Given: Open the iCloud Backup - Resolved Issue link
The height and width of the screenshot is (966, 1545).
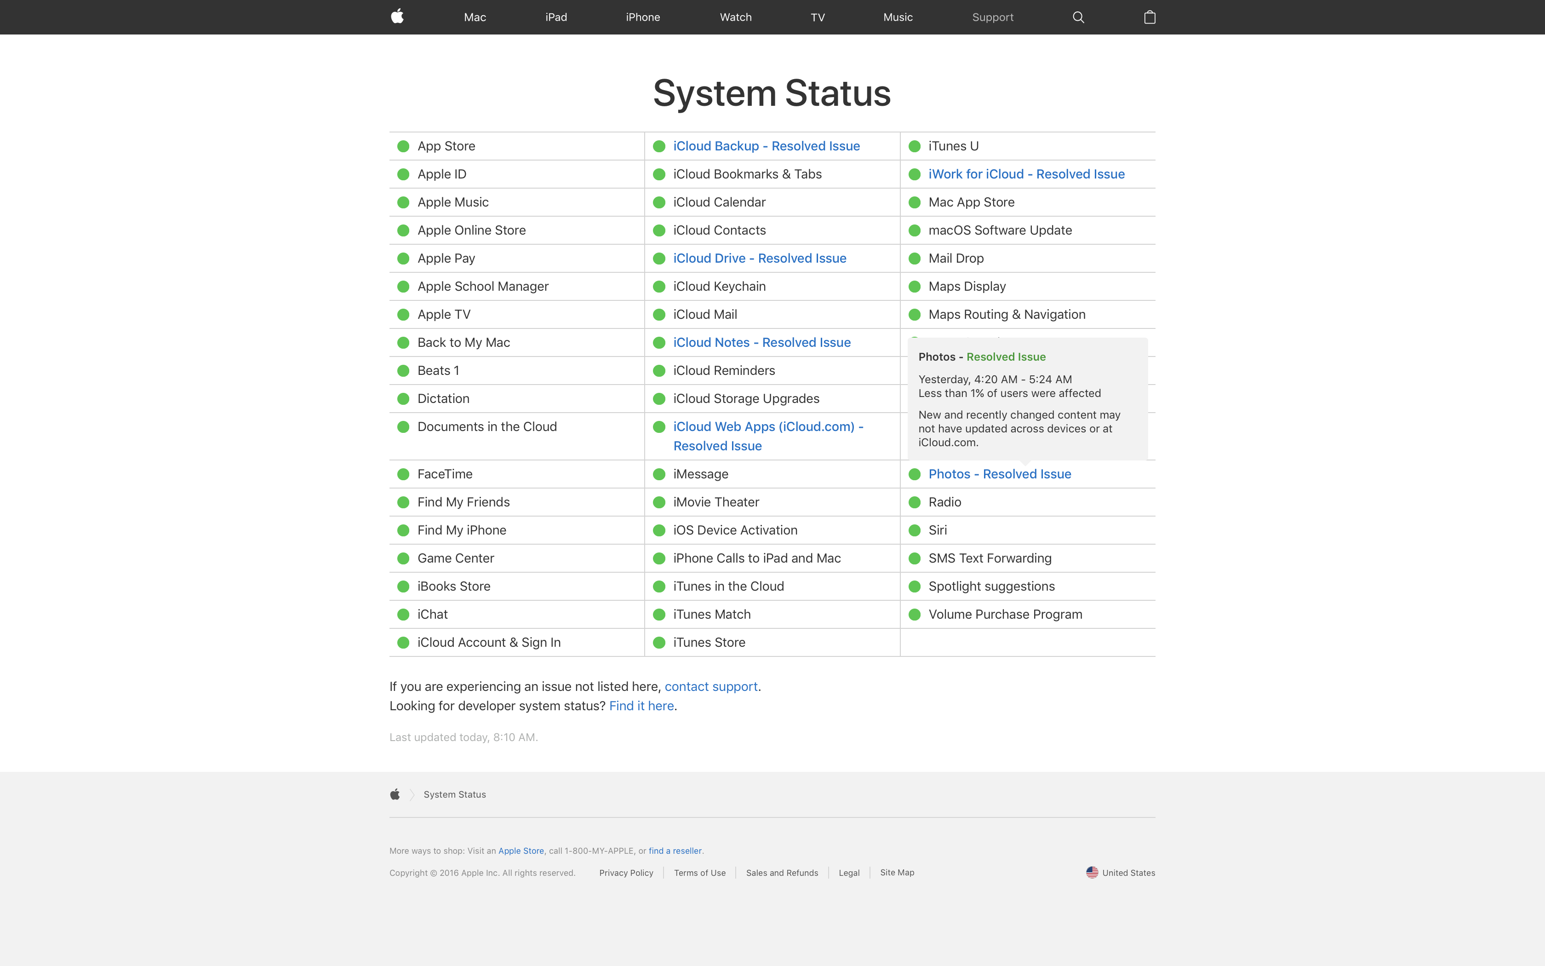Looking at the screenshot, I should click(x=766, y=146).
